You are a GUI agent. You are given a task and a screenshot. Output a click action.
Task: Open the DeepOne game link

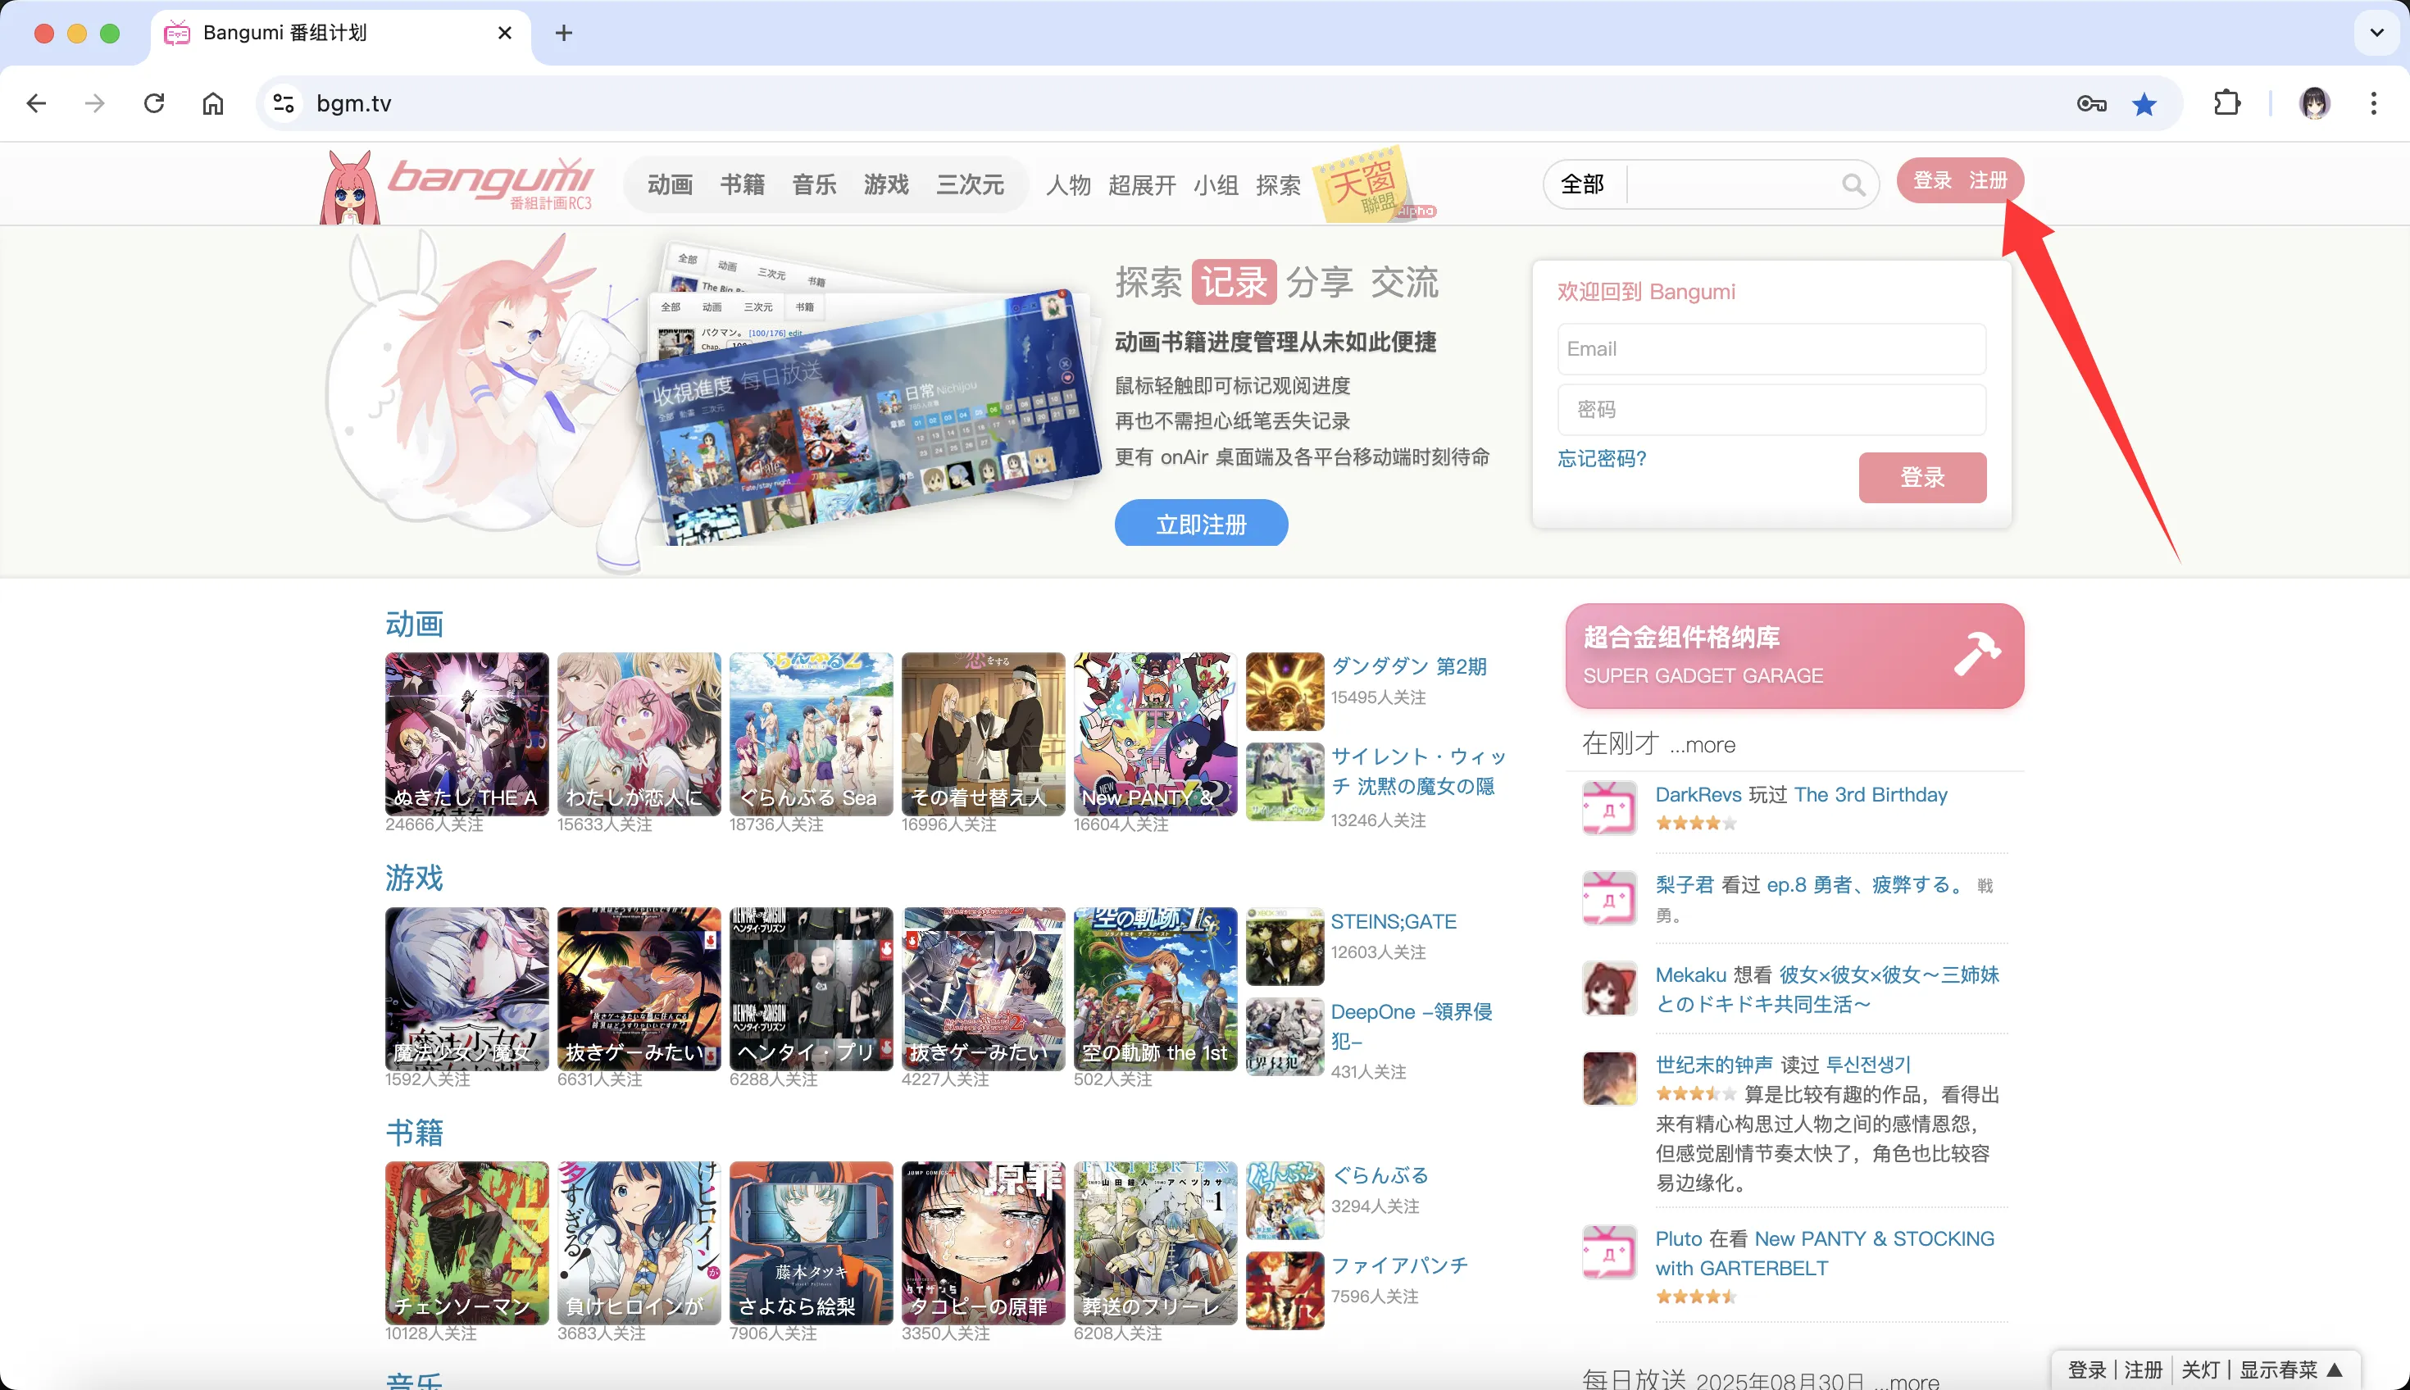pyautogui.click(x=1412, y=1026)
